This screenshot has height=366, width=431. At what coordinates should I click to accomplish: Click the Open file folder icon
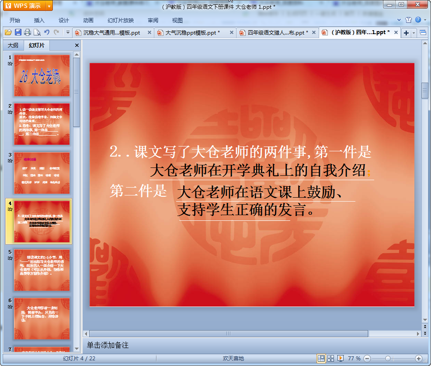8,32
